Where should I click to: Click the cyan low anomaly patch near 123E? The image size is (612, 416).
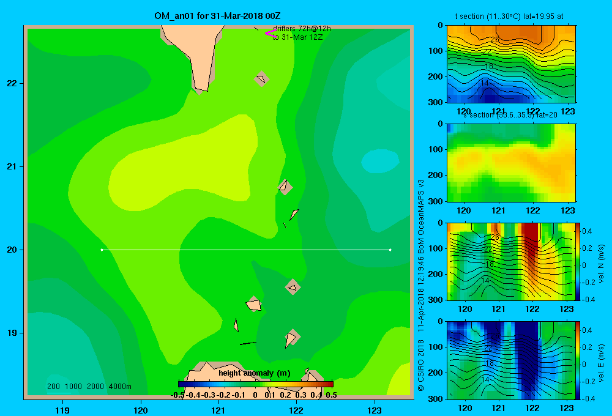tap(380, 161)
